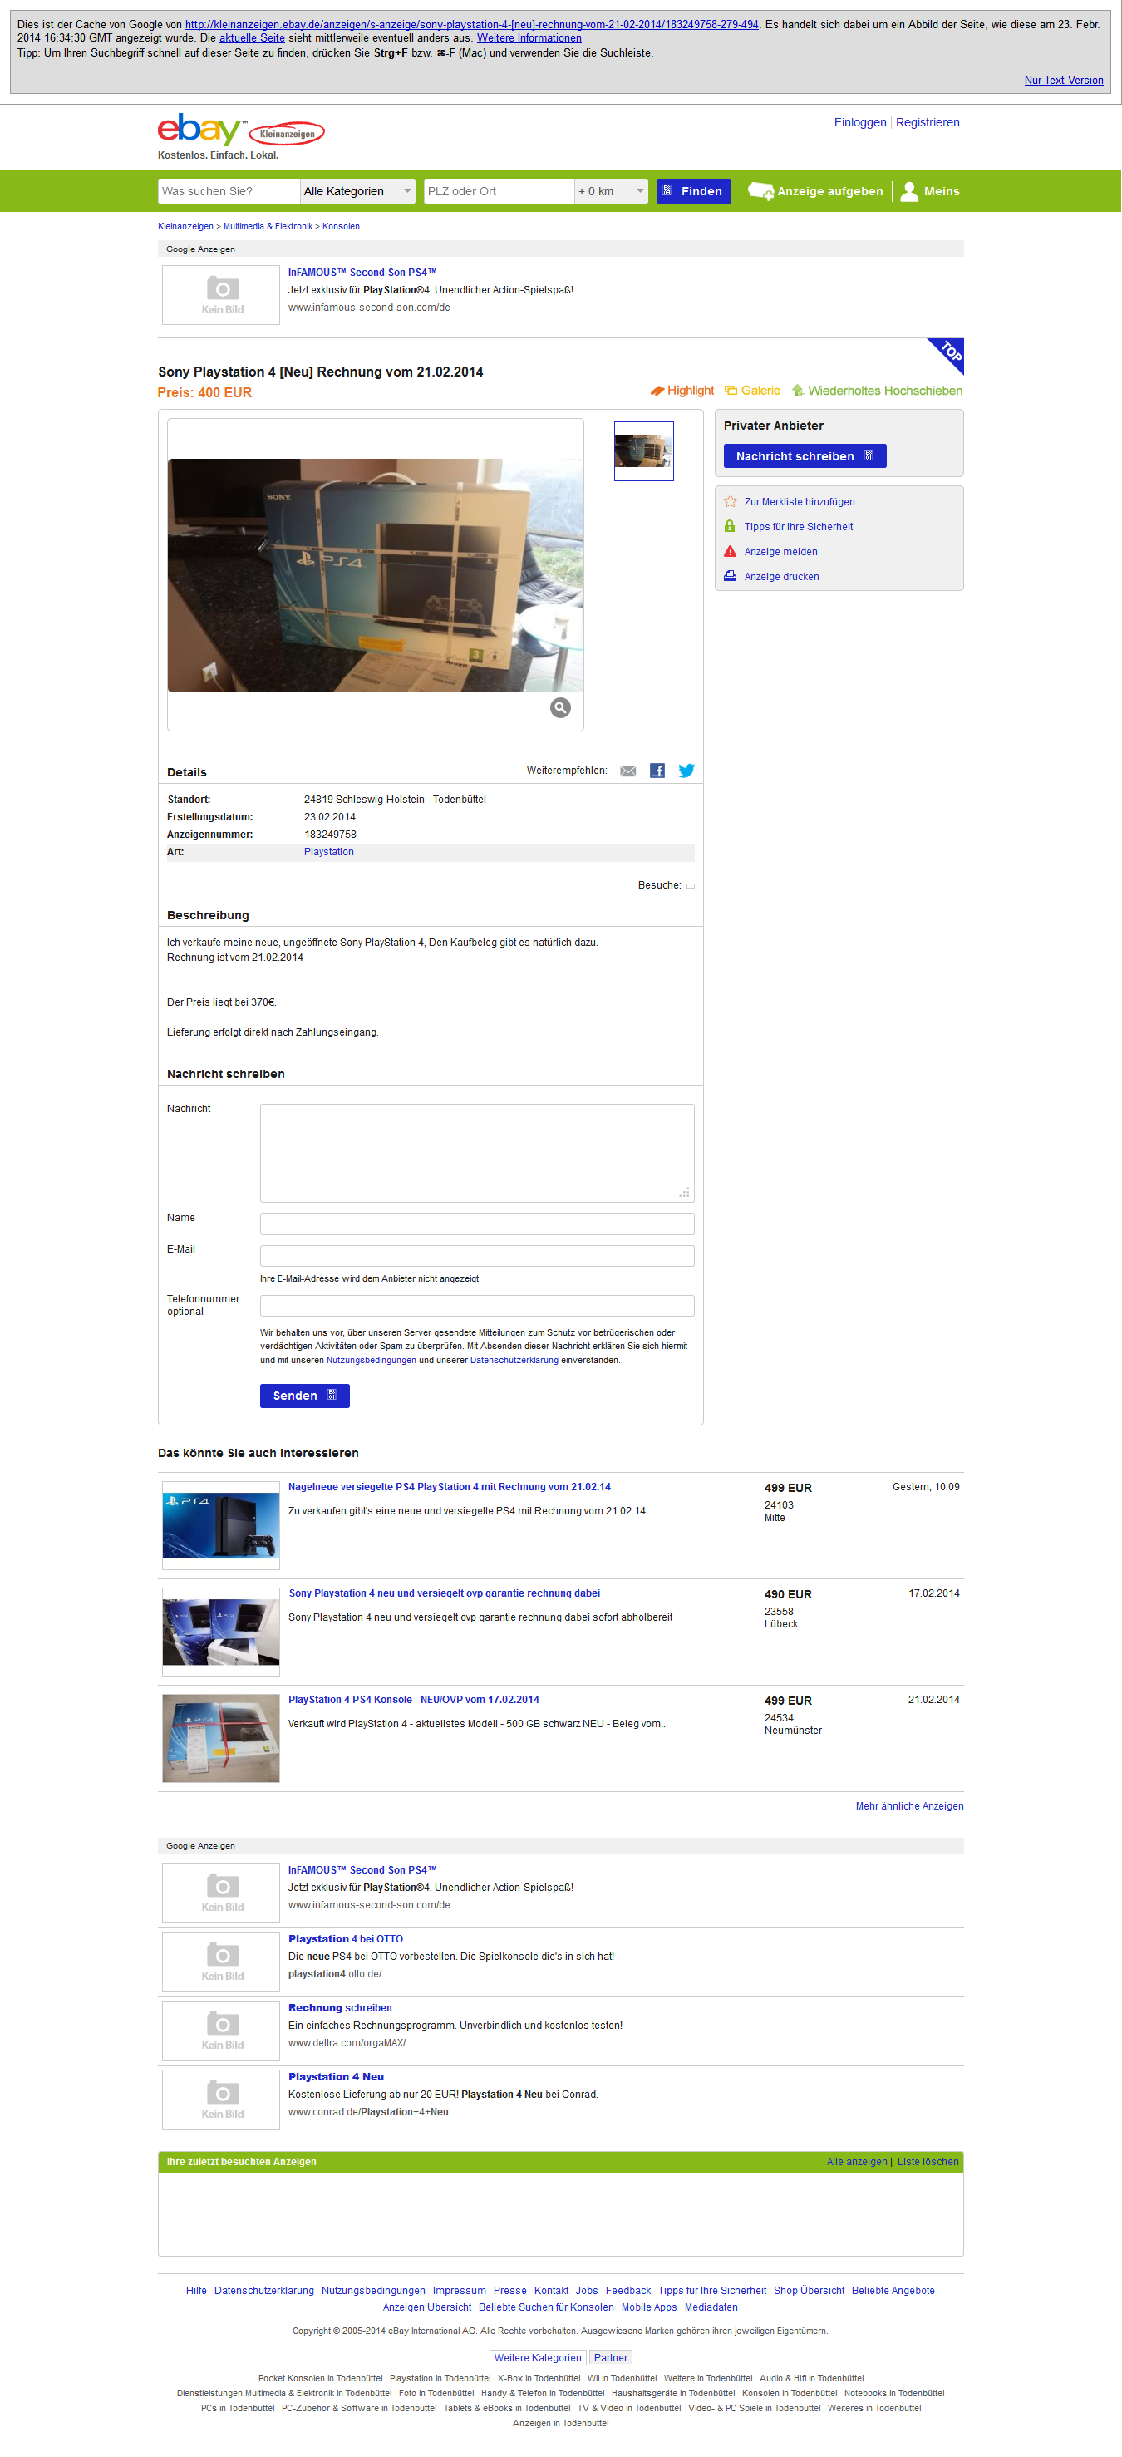The width and height of the screenshot is (1122, 2457).
Task: Click the Wiederholtes Hochschieben arrow icon
Action: (x=798, y=390)
